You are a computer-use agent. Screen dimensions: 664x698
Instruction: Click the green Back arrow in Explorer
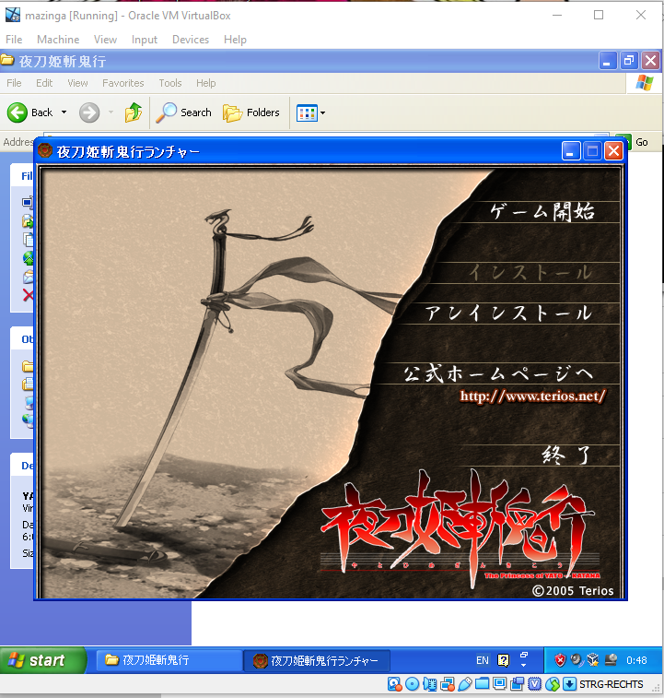coord(17,112)
